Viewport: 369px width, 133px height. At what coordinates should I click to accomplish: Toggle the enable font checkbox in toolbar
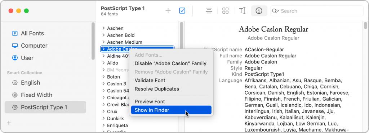182,11
